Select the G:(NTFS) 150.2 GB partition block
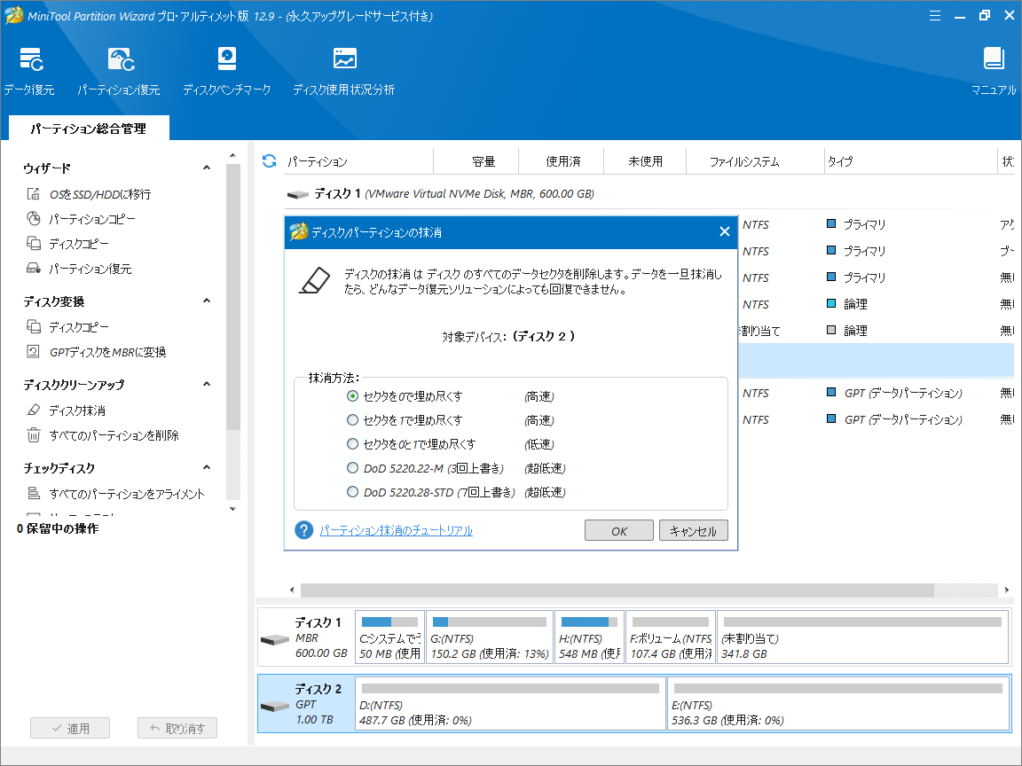Image resolution: width=1022 pixels, height=766 pixels. (490, 637)
